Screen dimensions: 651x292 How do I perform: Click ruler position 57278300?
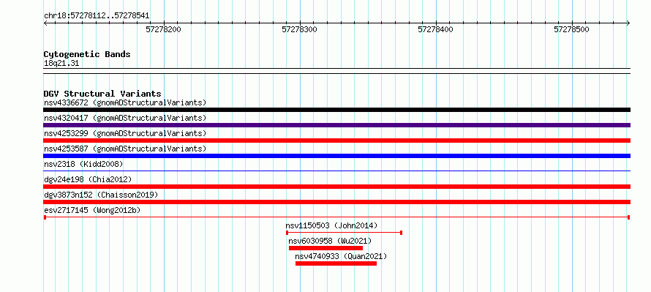point(300,29)
